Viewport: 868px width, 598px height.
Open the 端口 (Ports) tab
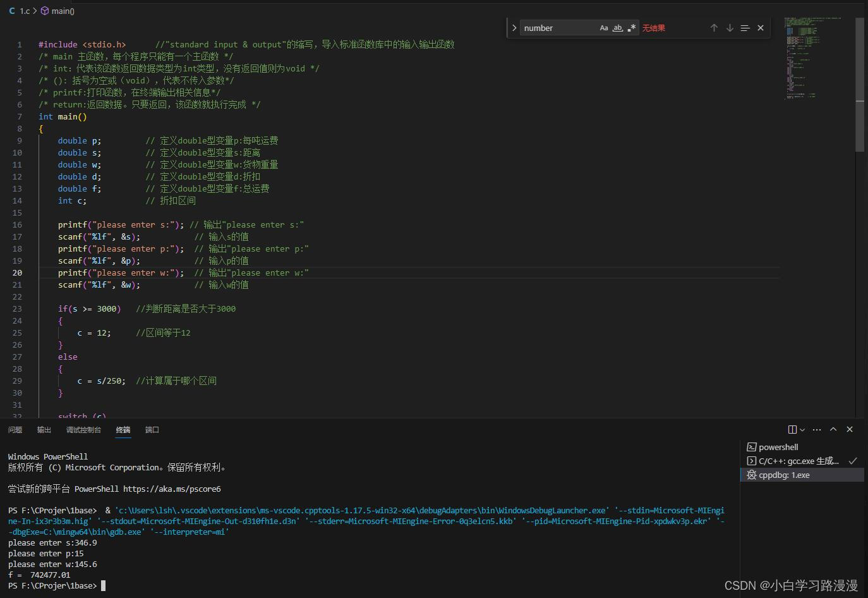coord(152,430)
